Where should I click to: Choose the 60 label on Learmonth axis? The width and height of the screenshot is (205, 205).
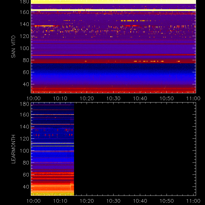pos(26,175)
